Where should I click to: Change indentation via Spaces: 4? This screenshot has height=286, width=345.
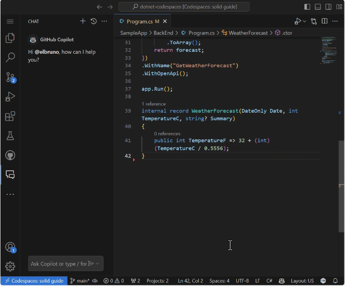(x=219, y=281)
